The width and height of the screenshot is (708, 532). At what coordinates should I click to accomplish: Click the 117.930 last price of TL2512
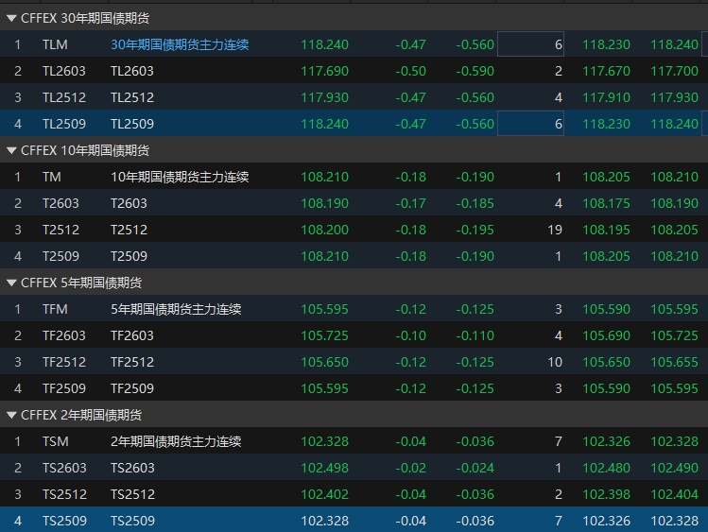(324, 97)
